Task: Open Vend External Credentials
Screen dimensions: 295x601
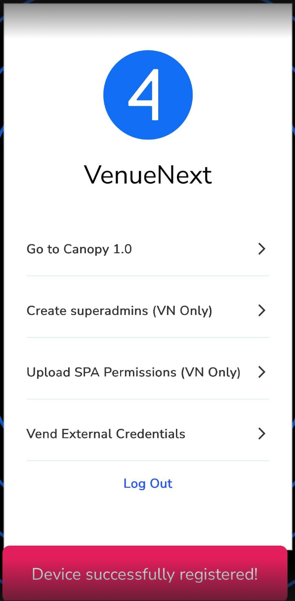Action: coord(148,434)
